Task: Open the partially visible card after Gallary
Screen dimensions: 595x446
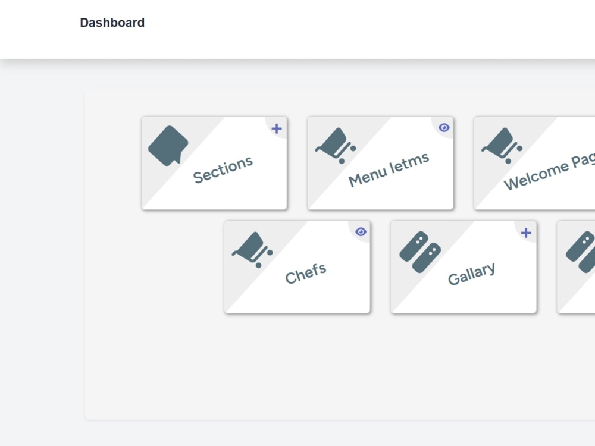Action: click(x=576, y=267)
